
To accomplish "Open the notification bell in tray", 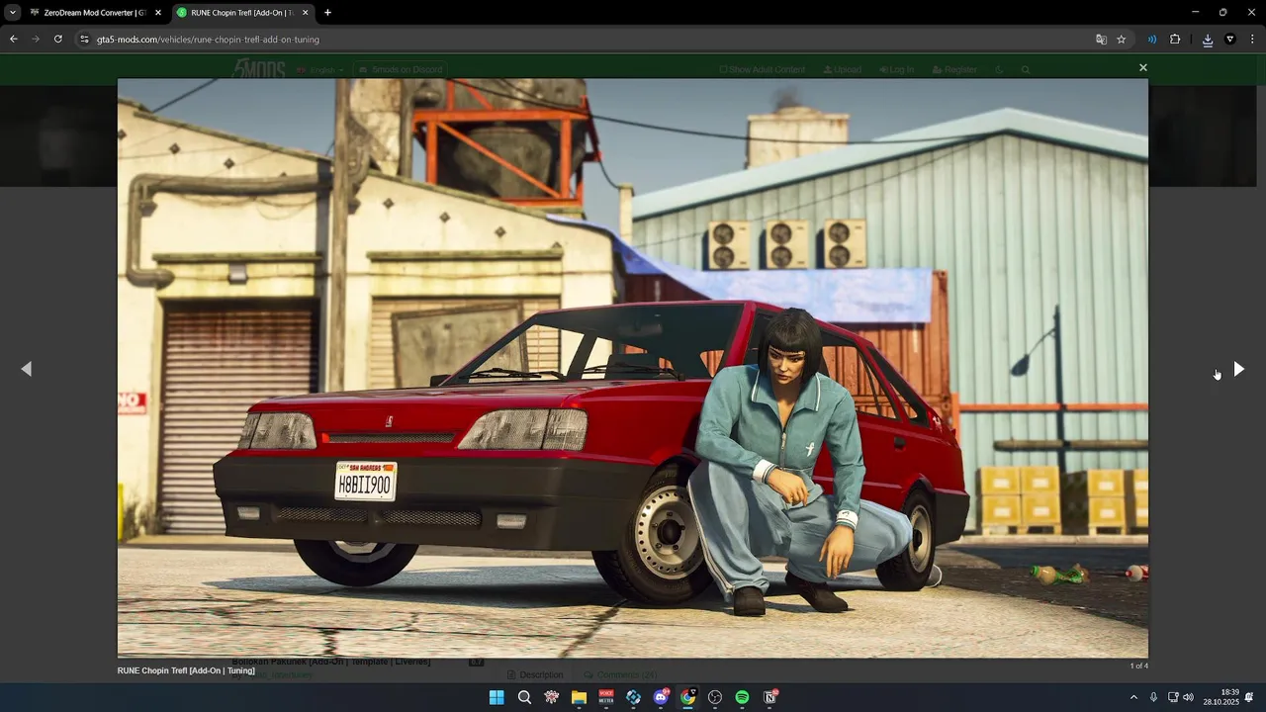I will click(x=1249, y=697).
